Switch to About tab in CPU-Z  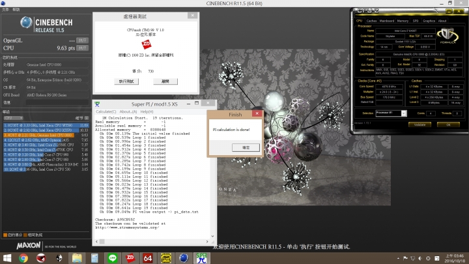442,21
